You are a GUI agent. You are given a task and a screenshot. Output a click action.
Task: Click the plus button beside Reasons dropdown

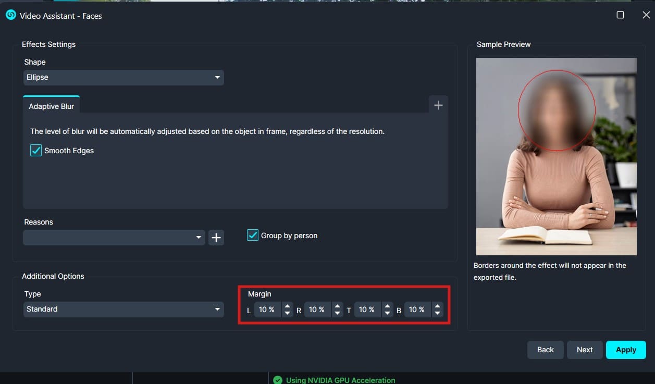216,238
